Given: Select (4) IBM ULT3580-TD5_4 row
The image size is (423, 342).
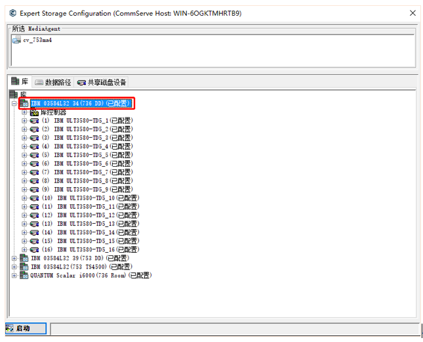Looking at the screenshot, I should (x=87, y=146).
